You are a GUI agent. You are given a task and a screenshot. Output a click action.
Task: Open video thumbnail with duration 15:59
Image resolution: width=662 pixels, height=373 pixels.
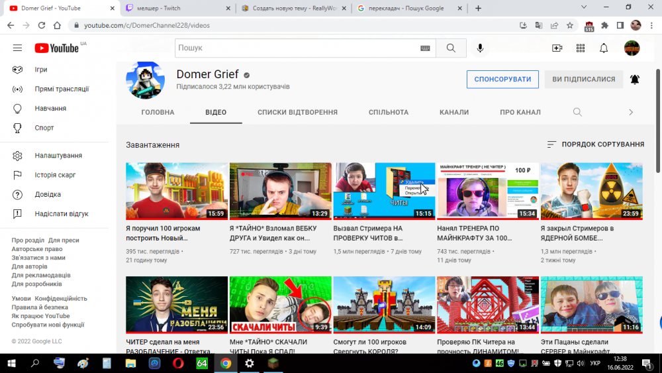point(177,191)
